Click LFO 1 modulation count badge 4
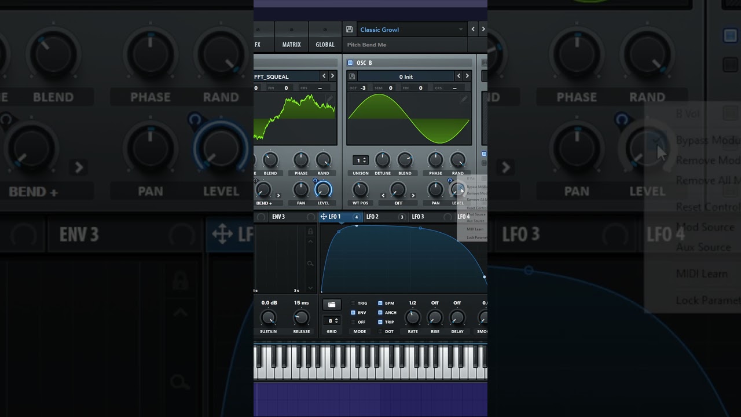 [357, 217]
